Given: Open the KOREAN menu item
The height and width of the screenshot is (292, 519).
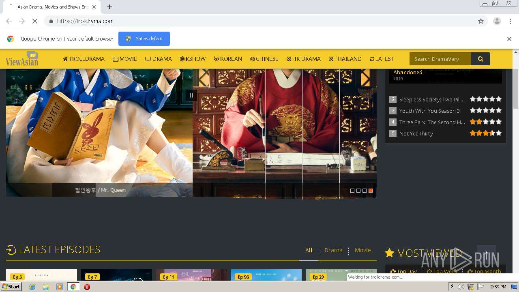Looking at the screenshot, I should click(x=228, y=59).
